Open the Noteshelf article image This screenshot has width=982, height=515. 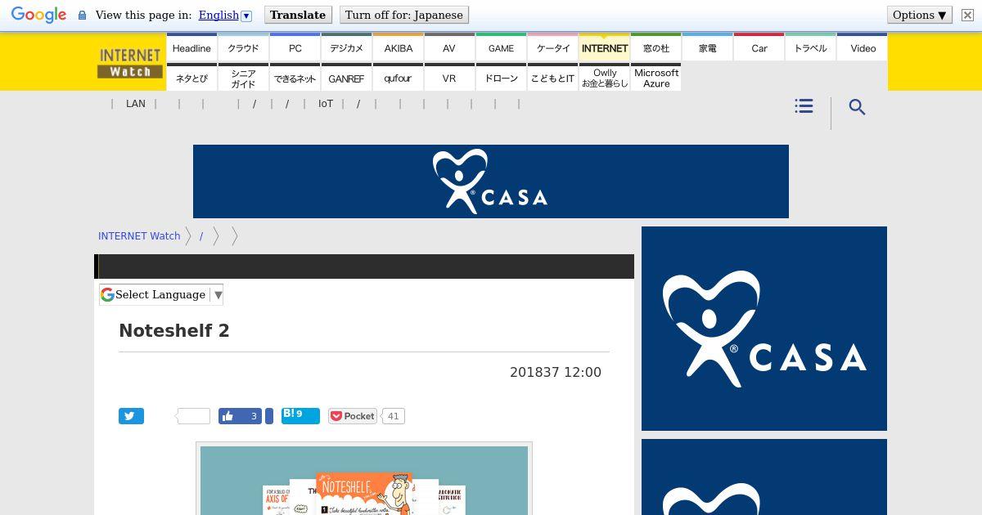364,481
